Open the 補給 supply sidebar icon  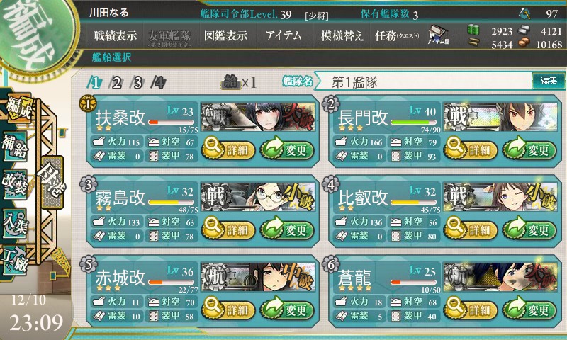(14, 147)
